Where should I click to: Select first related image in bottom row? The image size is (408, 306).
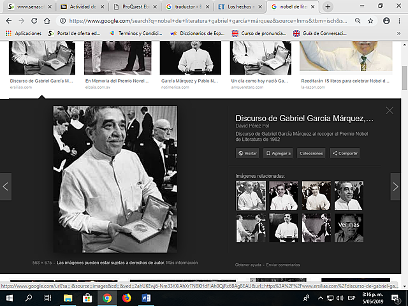251,228
